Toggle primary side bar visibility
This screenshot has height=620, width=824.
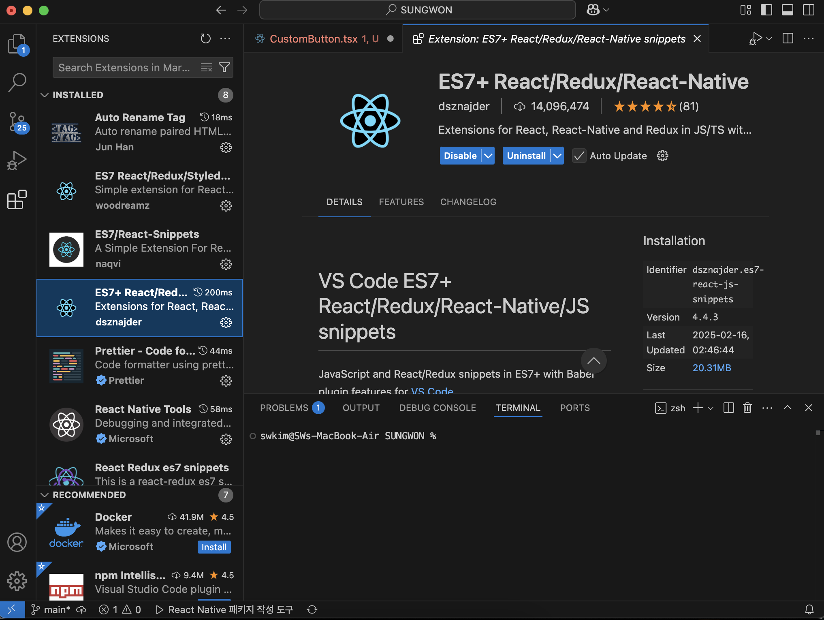(766, 10)
